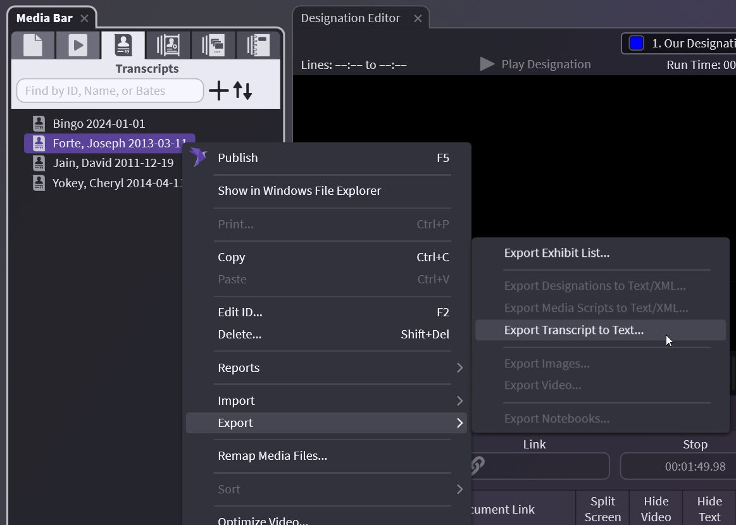Open the Documents tab in Media Bar
This screenshot has width=736, height=525.
[33, 46]
